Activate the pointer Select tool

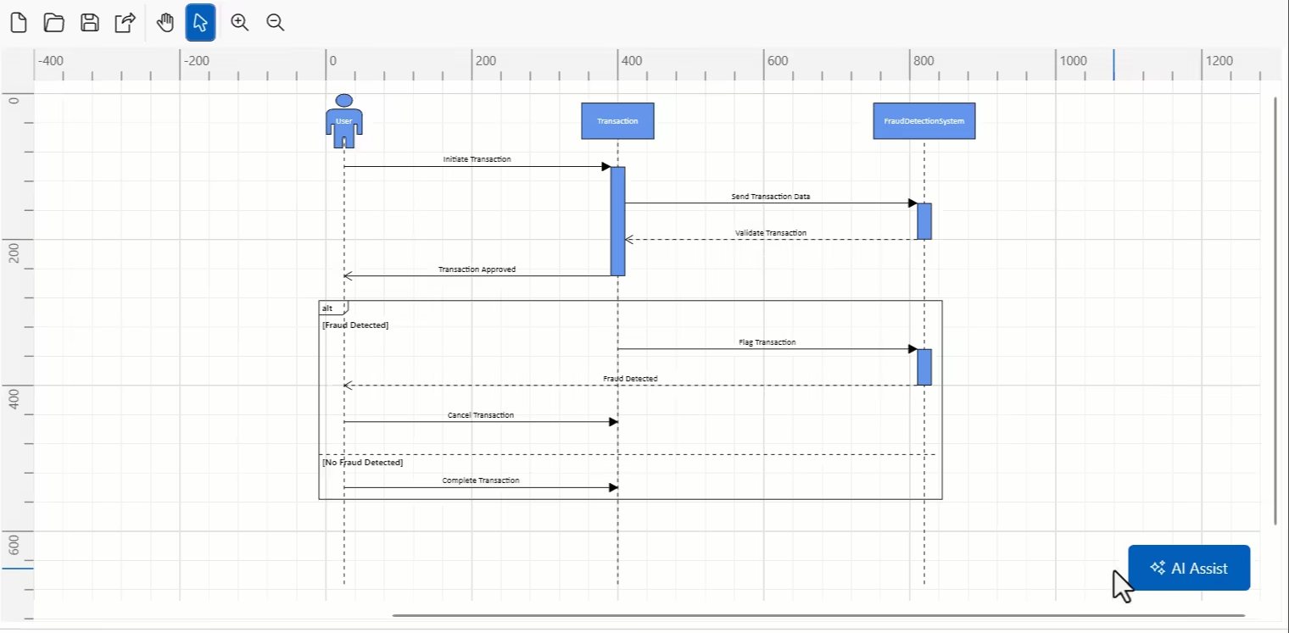point(200,23)
